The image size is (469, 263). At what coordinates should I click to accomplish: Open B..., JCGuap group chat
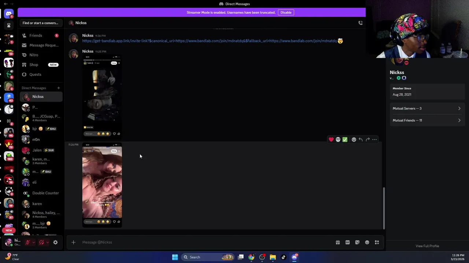coord(41,118)
